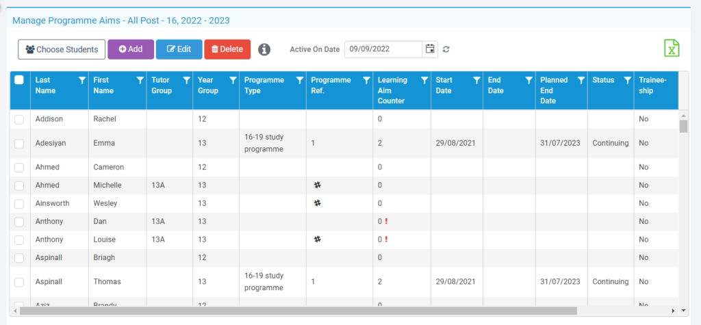The width and height of the screenshot is (701, 325).
Task: Click Continuing status for Thomas Aspinall
Action: pyautogui.click(x=611, y=282)
